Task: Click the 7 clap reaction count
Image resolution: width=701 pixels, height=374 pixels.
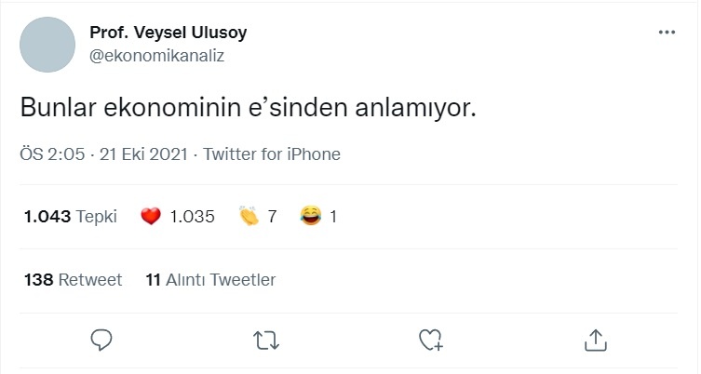Action: [272, 217]
